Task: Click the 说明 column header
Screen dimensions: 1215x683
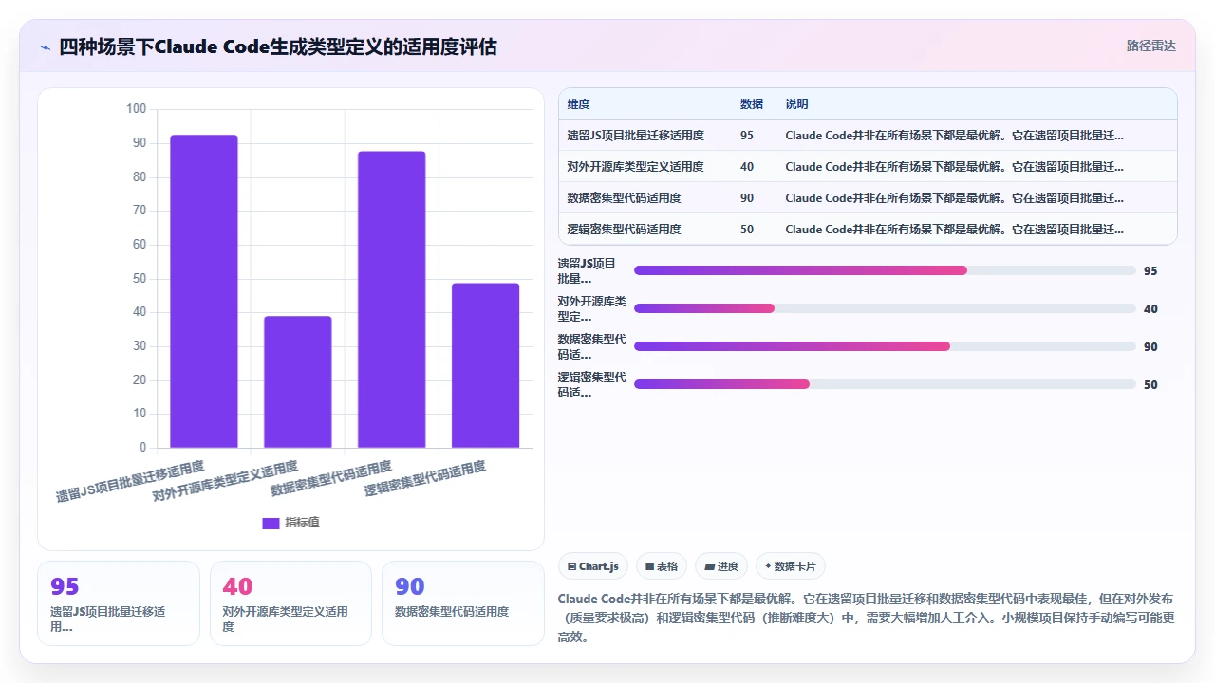Action: point(797,104)
